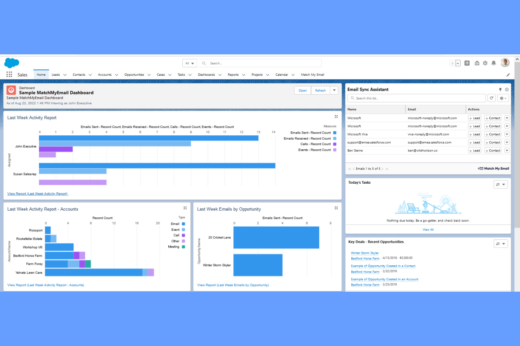Refresh the Email Sync Assistant list
This screenshot has width=520, height=346.
click(492, 98)
